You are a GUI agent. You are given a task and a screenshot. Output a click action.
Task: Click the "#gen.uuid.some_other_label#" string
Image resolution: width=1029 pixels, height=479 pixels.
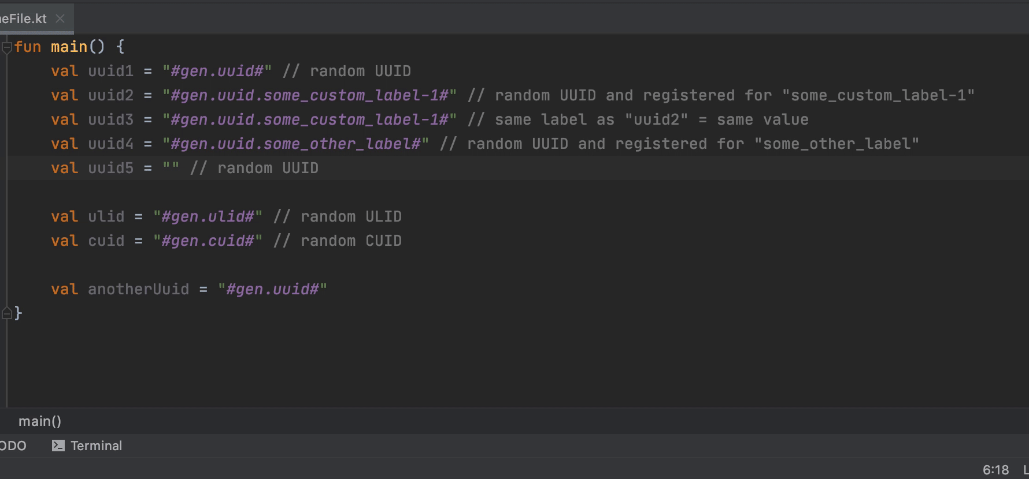295,144
